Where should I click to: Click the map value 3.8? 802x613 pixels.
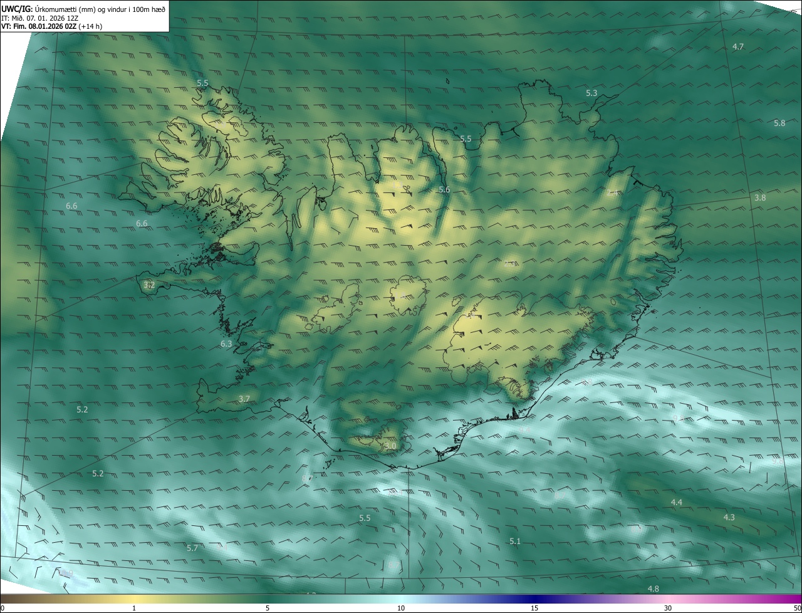760,197
